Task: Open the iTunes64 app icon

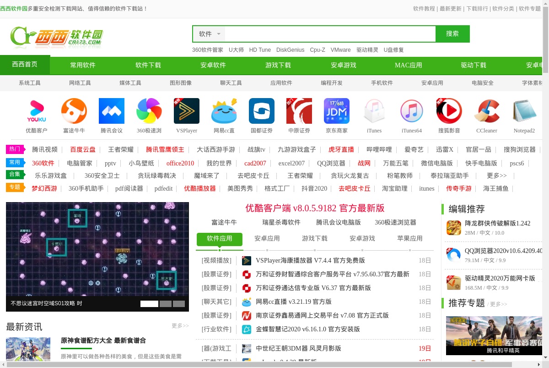Action: tap(412, 111)
